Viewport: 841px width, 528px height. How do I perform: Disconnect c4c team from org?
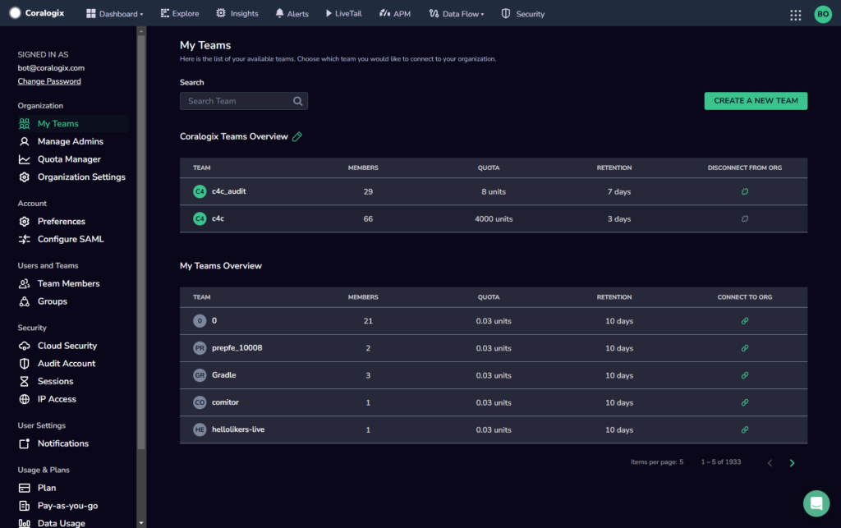(744, 218)
